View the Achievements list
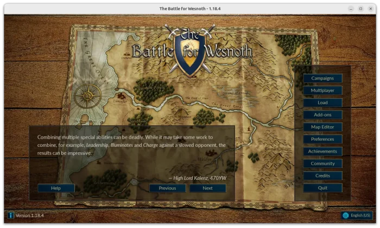 (x=322, y=151)
